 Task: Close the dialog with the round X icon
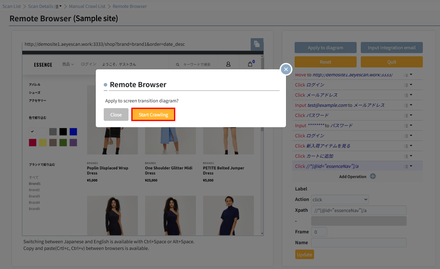point(286,69)
